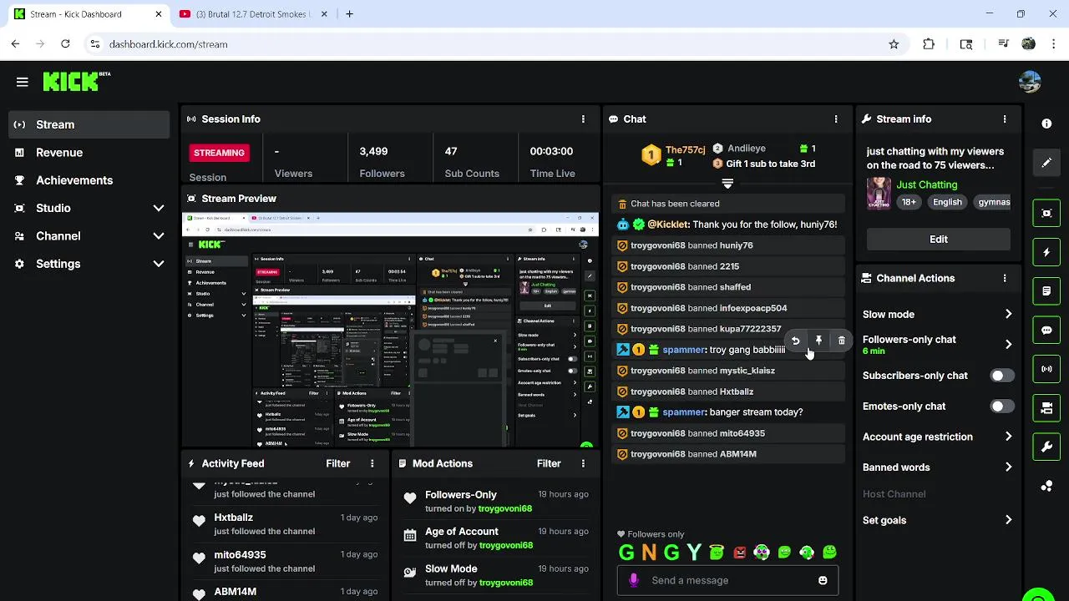The image size is (1069, 601).
Task: Open Chat panel three-dot menu
Action: (x=836, y=119)
